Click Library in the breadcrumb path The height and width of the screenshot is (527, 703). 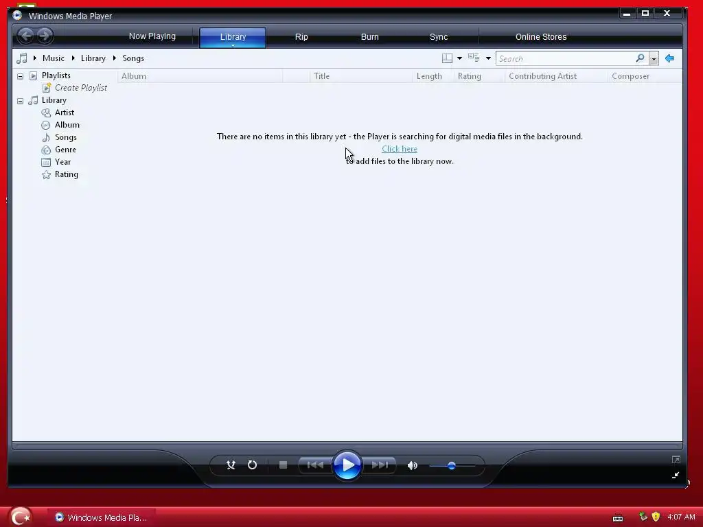pyautogui.click(x=93, y=58)
